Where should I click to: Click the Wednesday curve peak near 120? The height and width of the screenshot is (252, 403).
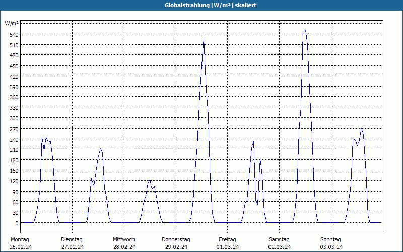click(150, 180)
